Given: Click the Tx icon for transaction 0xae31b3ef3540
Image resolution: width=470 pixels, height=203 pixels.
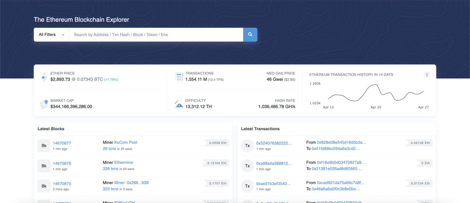Looking at the screenshot, I should click(x=247, y=186).
